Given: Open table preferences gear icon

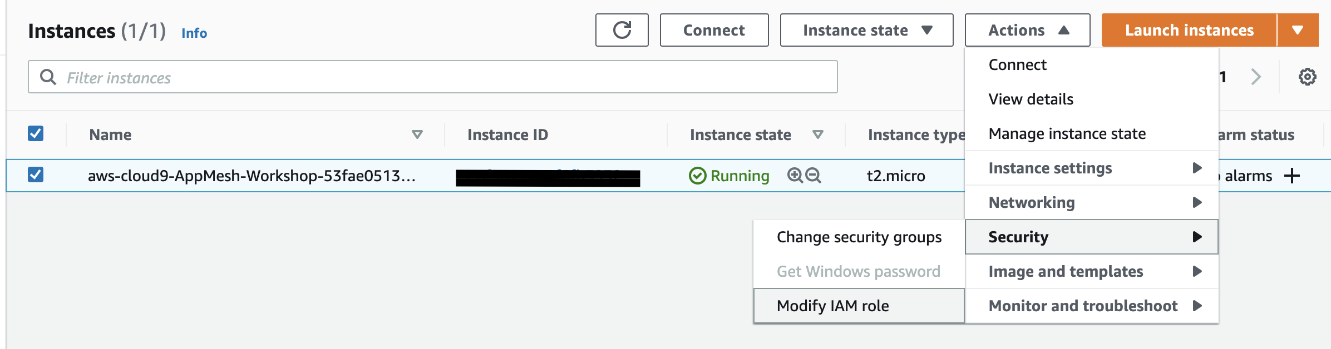Looking at the screenshot, I should coord(1307,77).
